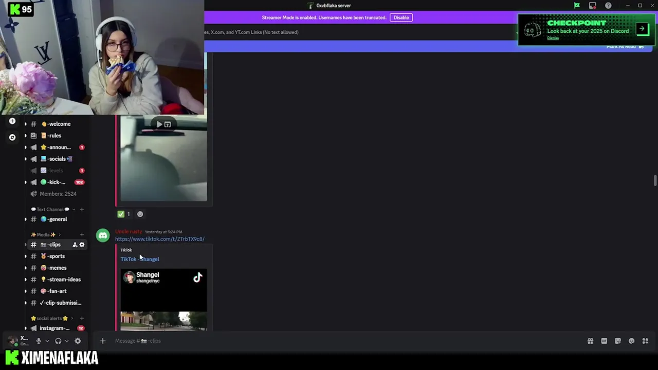Image resolution: width=658 pixels, height=370 pixels.
Task: Create channel in Media category
Action: point(82,235)
